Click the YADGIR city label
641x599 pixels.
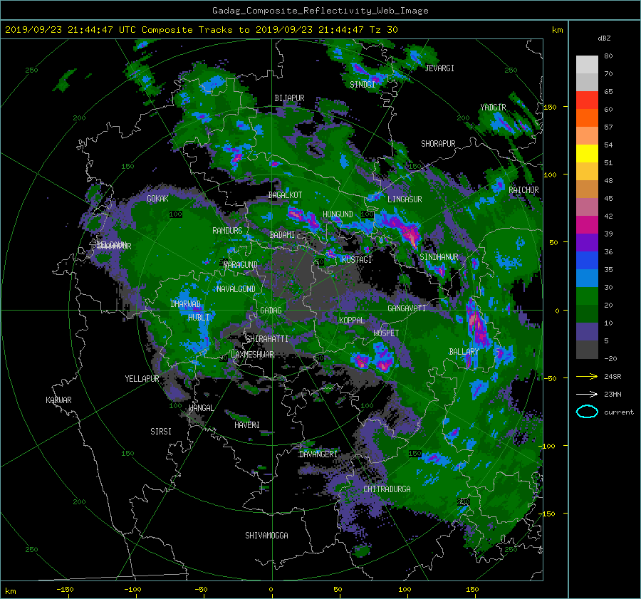[493, 108]
